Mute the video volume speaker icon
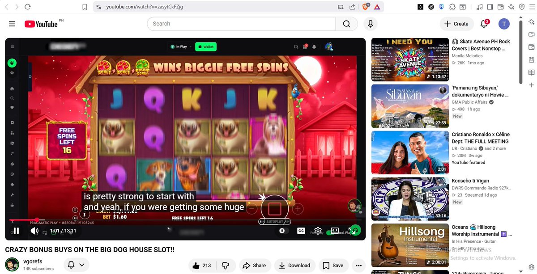The width and height of the screenshot is (537, 274). (34, 231)
